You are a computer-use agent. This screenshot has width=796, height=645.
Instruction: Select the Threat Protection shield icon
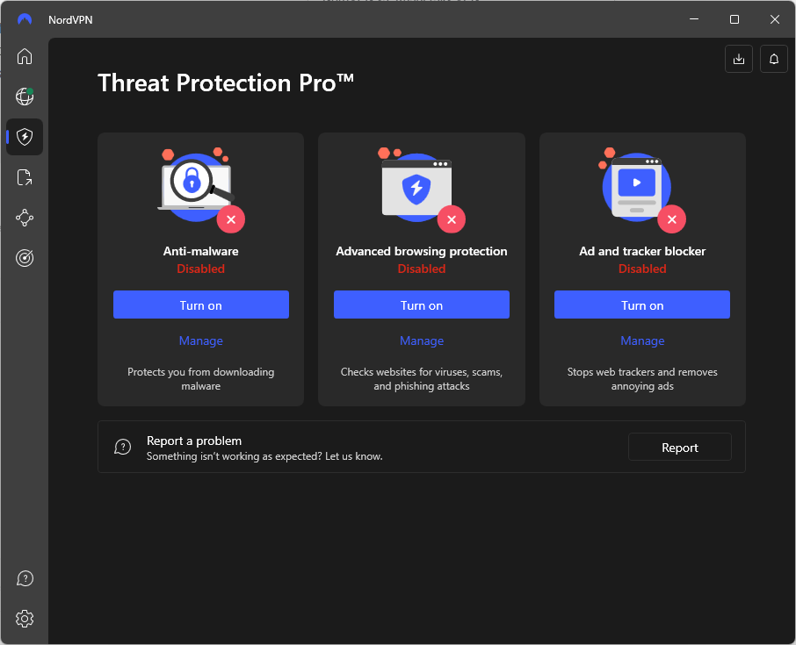[x=25, y=137]
